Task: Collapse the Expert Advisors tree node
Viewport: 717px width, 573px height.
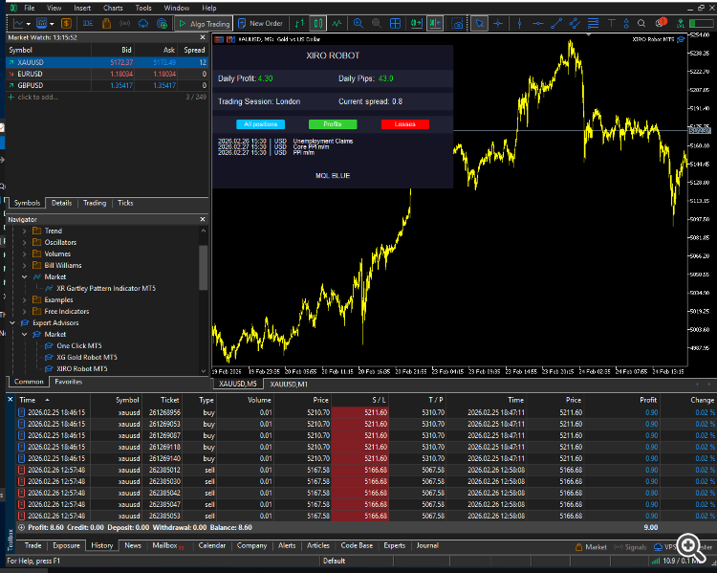Action: [12, 322]
